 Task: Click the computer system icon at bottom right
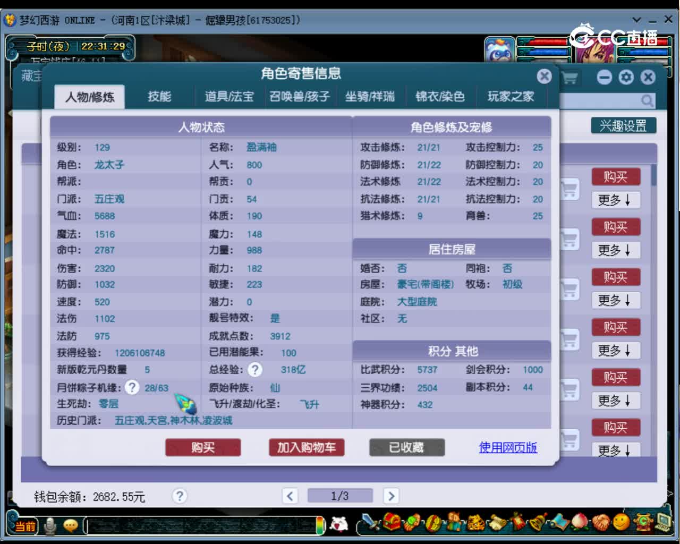[x=664, y=523]
